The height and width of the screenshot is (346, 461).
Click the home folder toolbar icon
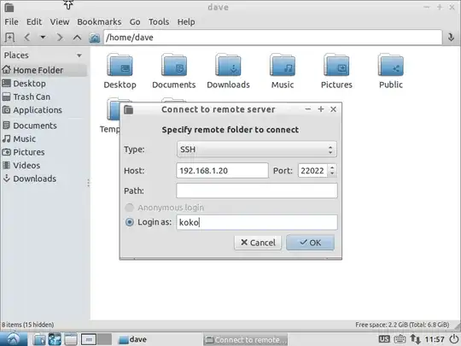coord(95,38)
